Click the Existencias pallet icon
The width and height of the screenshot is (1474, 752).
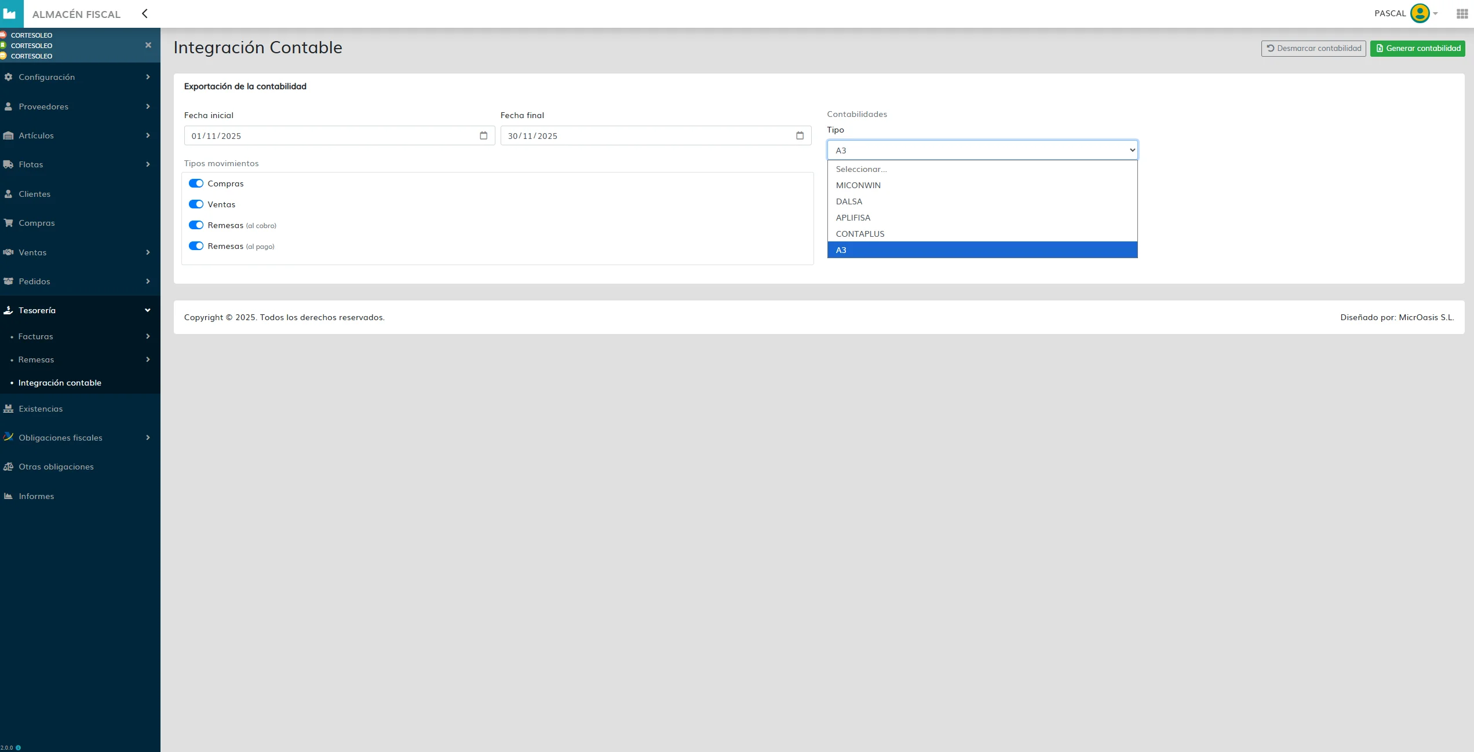pos(8,409)
